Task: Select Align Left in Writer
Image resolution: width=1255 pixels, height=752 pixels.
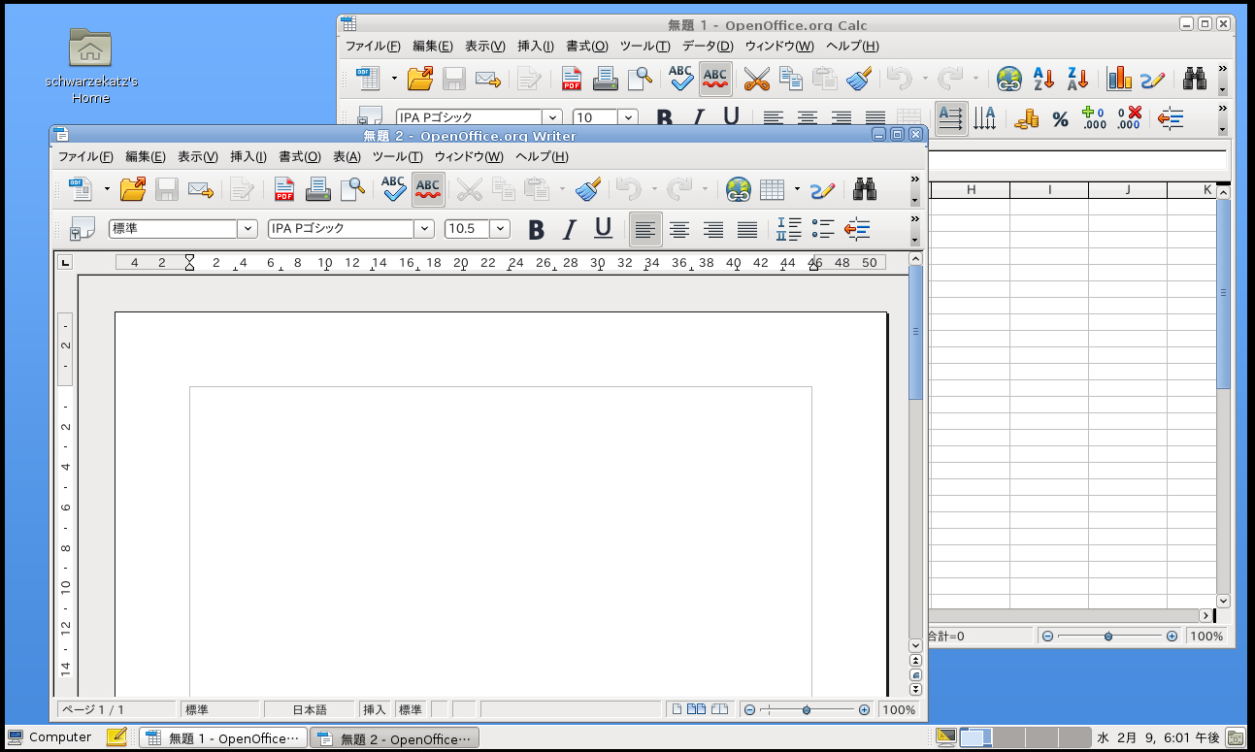Action: click(645, 229)
